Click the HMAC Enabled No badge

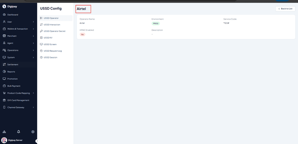82,34
